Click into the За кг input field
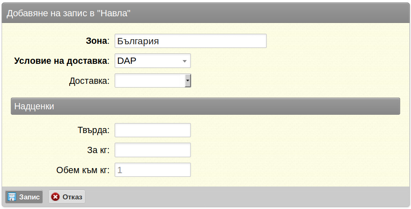The height and width of the screenshot is (209, 411). pos(153,150)
